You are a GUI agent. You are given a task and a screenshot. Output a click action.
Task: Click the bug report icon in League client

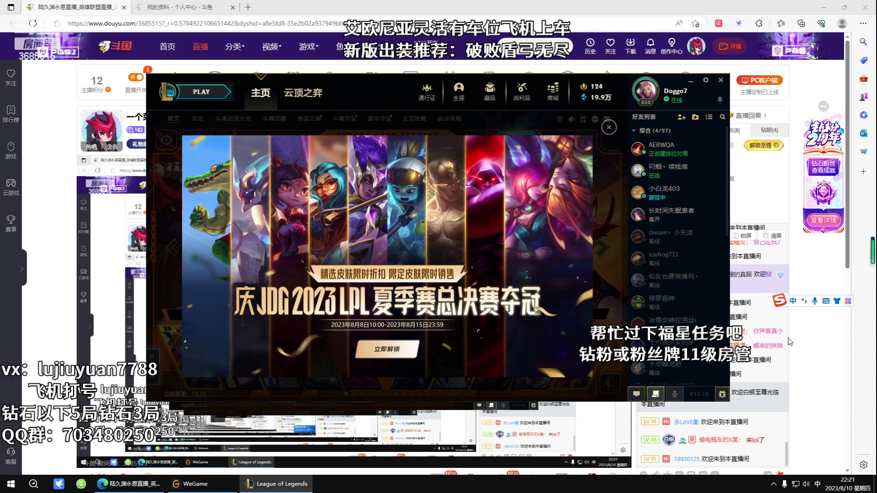(x=722, y=393)
